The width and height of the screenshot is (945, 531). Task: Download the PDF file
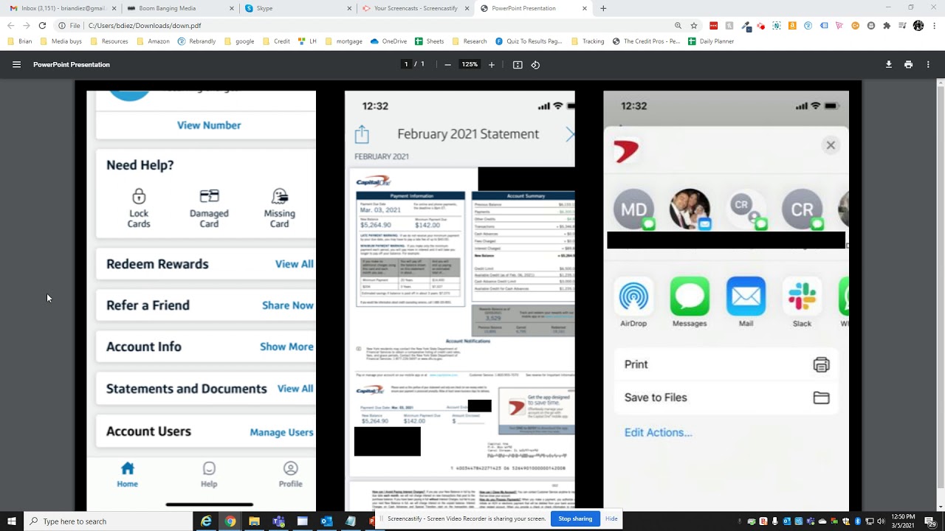click(889, 64)
